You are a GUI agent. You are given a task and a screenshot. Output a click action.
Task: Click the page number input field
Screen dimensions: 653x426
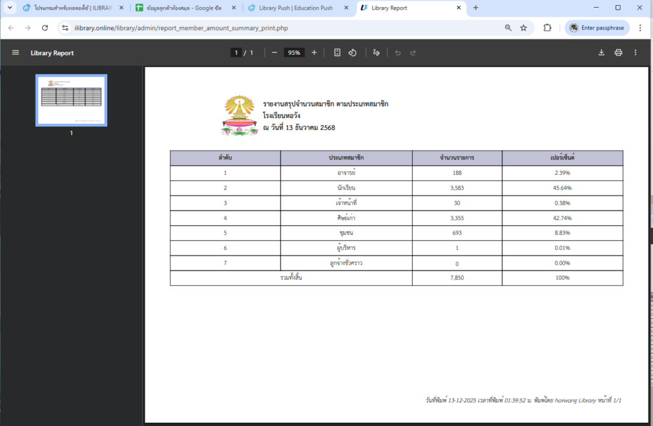[x=236, y=53]
